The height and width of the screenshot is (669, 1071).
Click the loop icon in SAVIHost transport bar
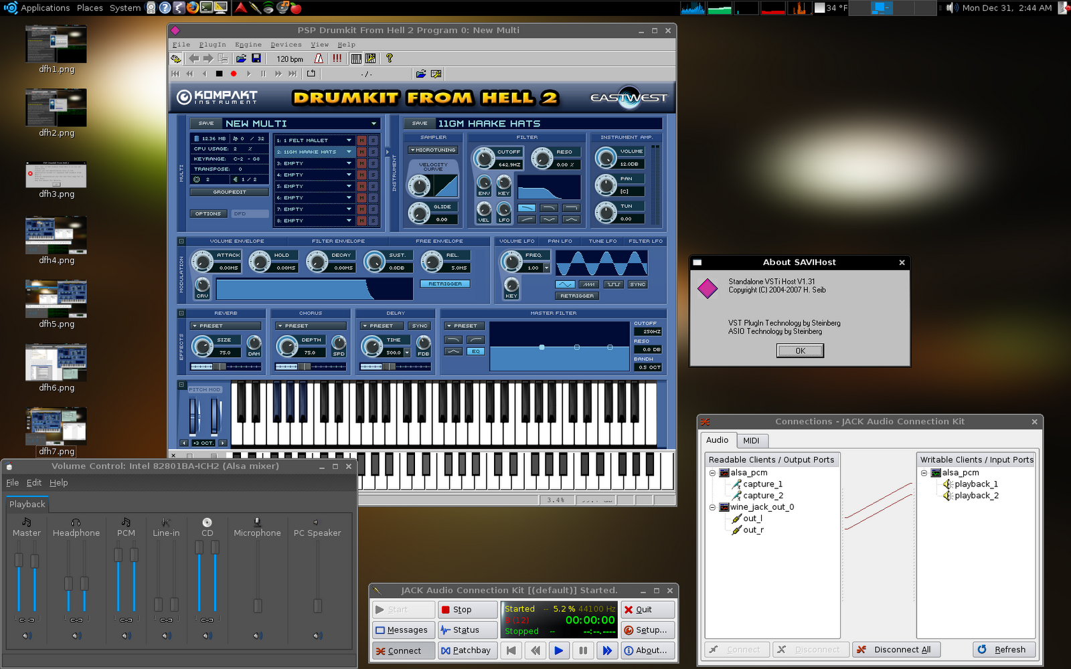[311, 74]
